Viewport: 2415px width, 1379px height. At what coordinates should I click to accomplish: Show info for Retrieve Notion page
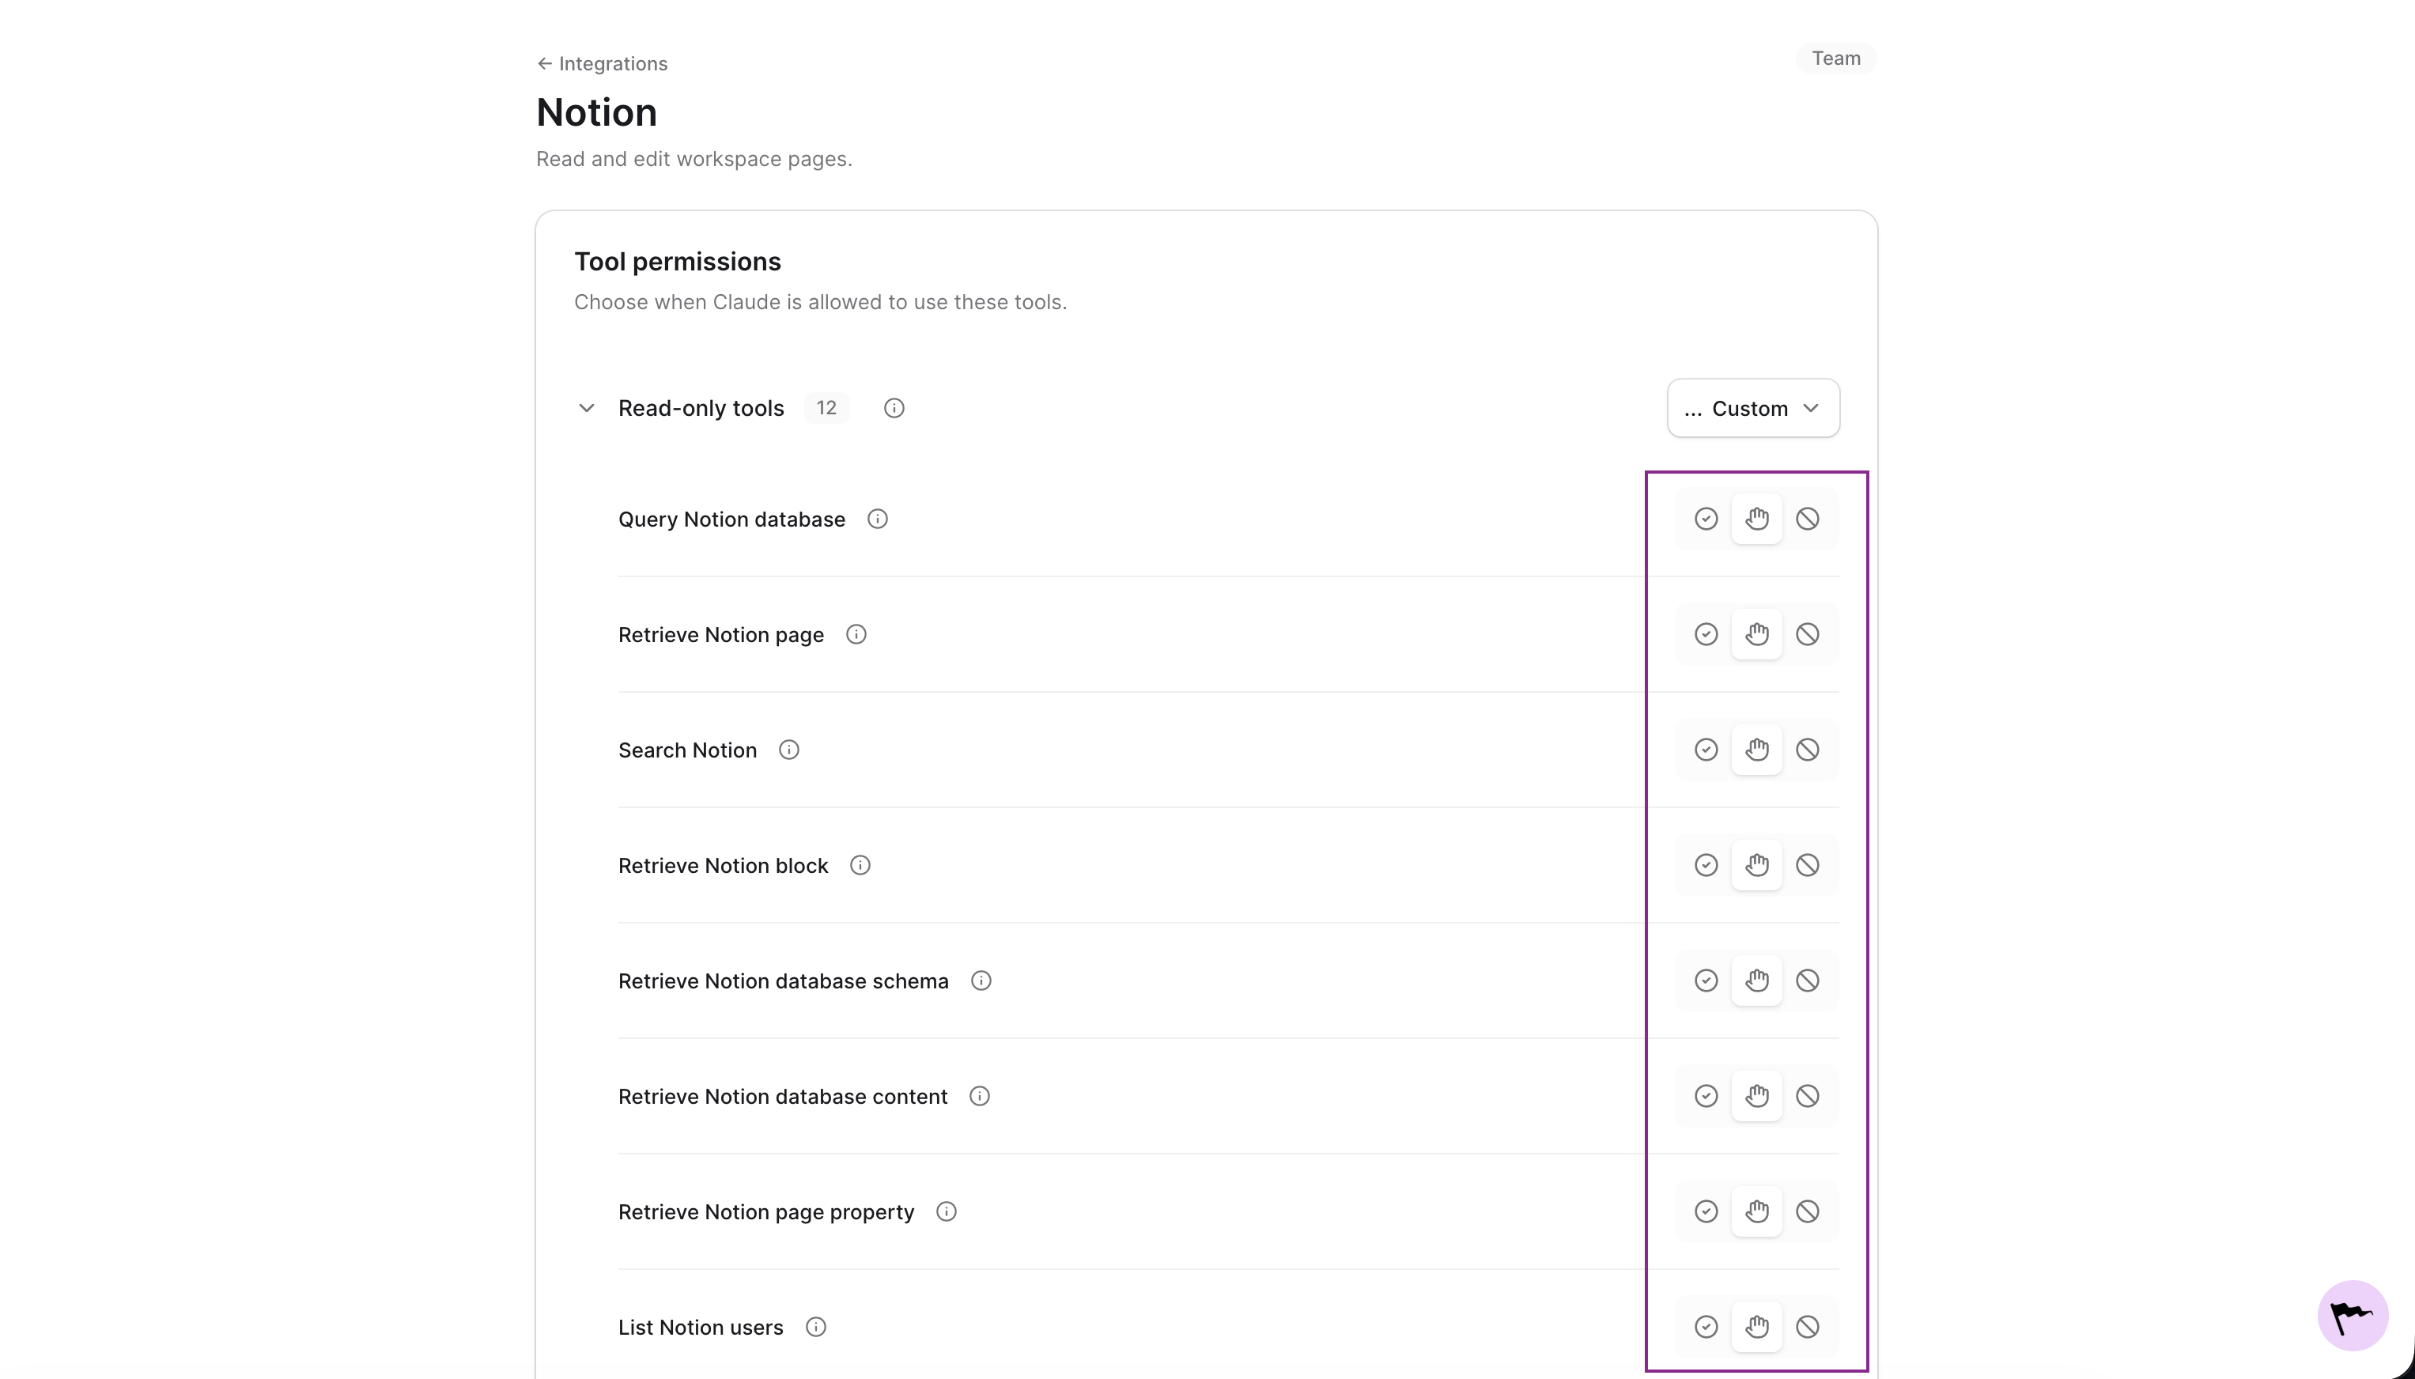click(856, 635)
